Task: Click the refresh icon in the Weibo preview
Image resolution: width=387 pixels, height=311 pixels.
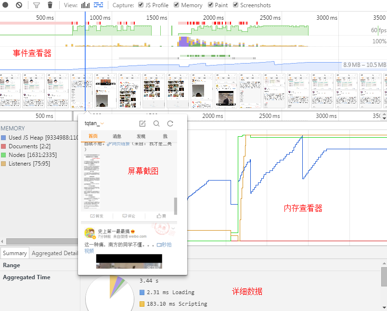Action: pos(170,123)
